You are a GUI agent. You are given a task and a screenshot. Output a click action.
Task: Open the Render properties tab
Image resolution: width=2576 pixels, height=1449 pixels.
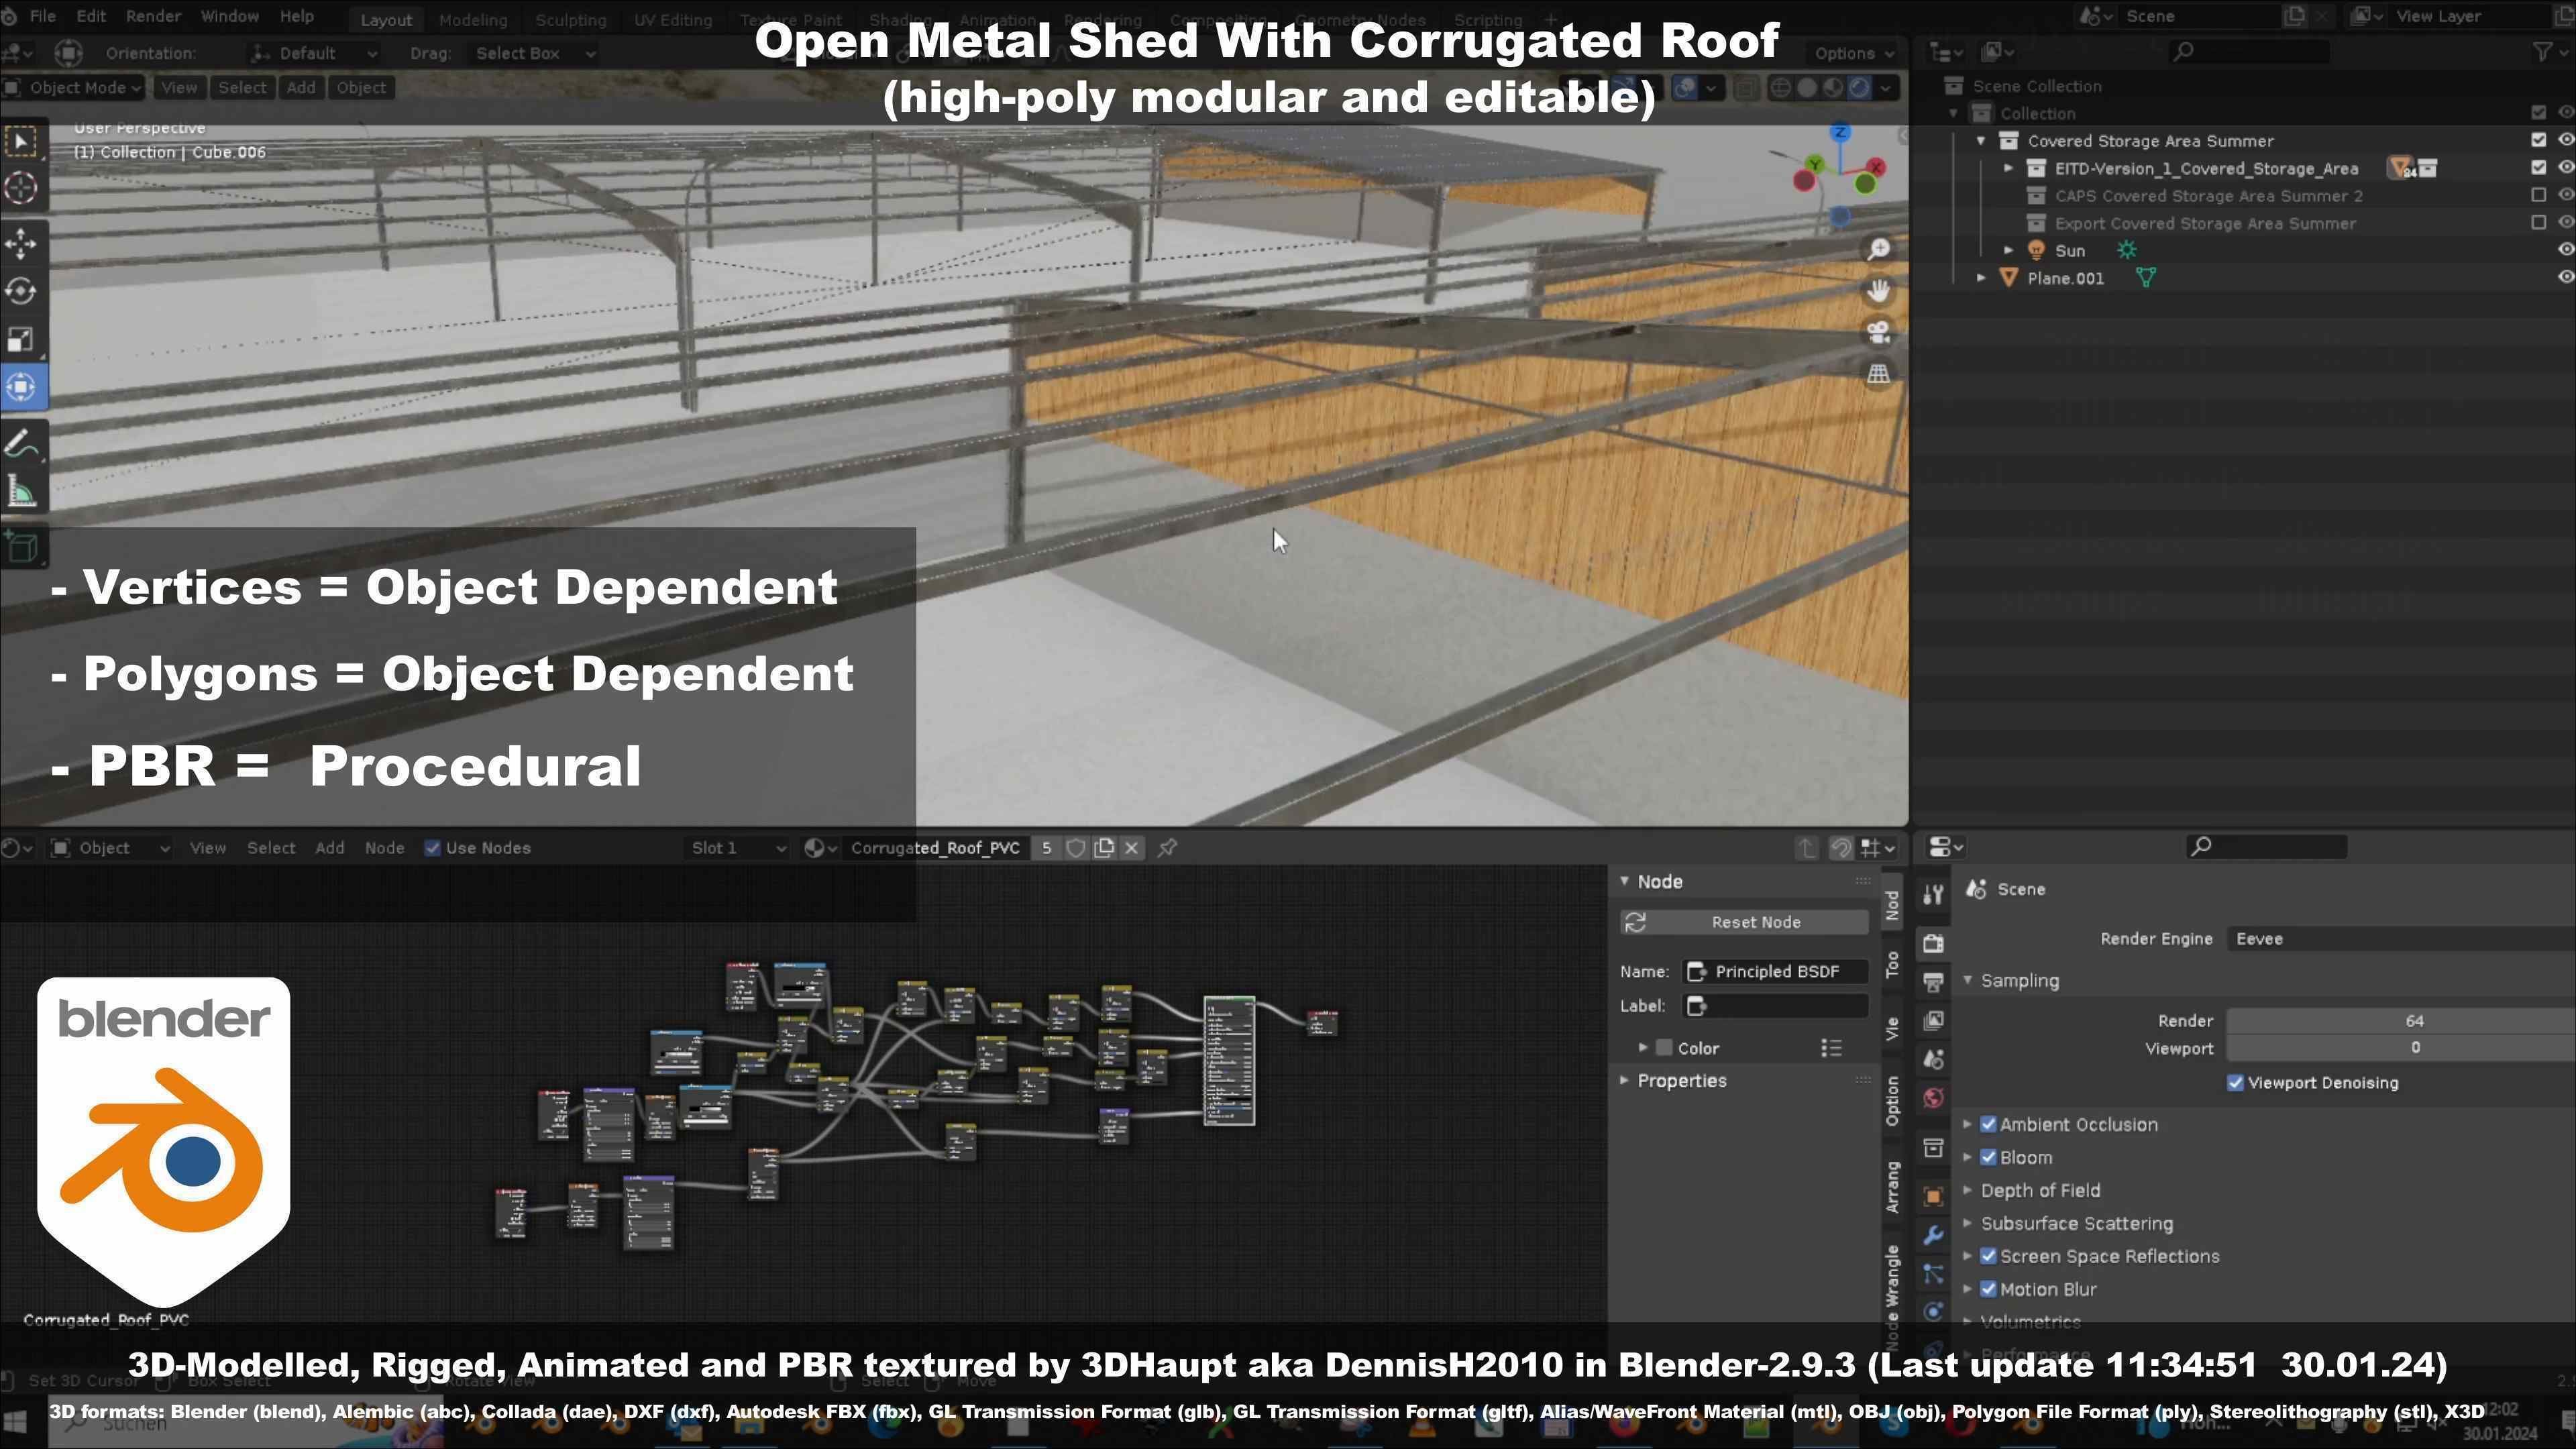[1933, 942]
